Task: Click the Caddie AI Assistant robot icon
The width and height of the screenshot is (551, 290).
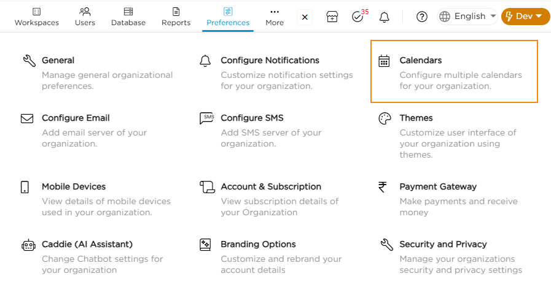Action: coord(27,245)
